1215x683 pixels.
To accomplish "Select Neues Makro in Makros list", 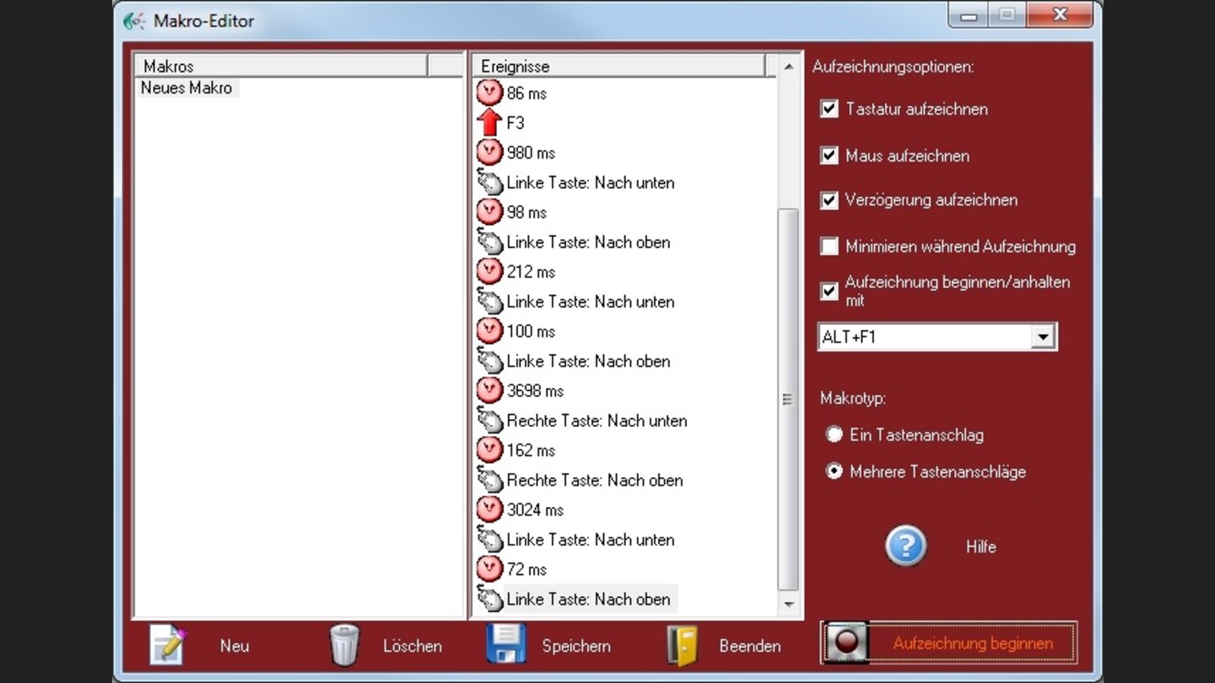I will tap(186, 88).
